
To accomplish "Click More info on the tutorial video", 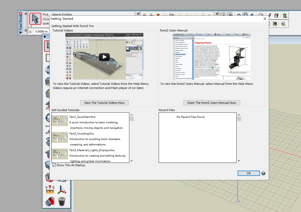I will tap(137, 35).
